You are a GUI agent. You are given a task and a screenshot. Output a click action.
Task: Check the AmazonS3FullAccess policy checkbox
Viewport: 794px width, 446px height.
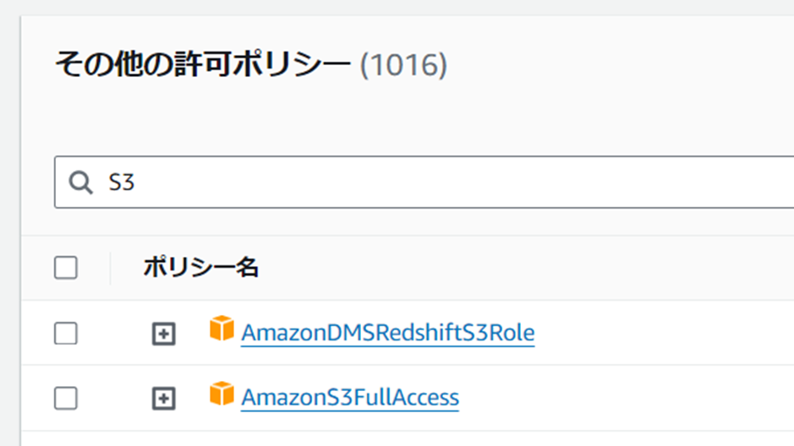coord(66,398)
